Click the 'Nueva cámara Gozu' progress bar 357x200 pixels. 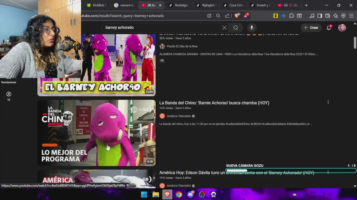(x=291, y=171)
